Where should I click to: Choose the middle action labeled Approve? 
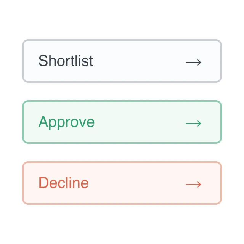tap(122, 122)
